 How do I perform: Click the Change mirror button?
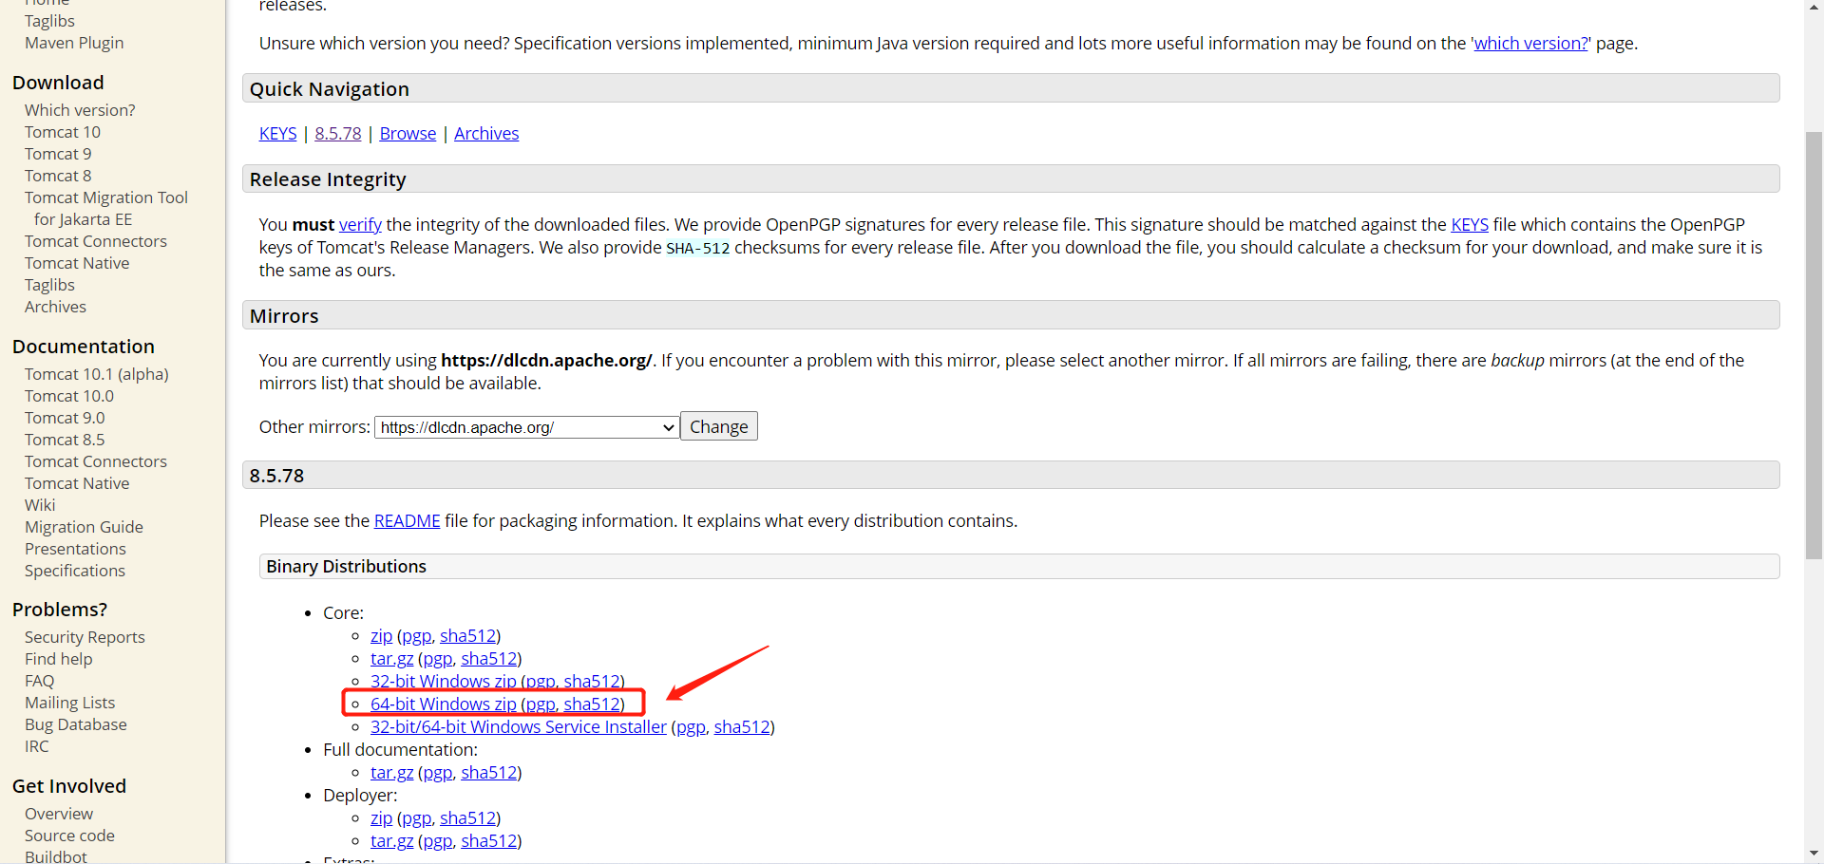pyautogui.click(x=719, y=426)
